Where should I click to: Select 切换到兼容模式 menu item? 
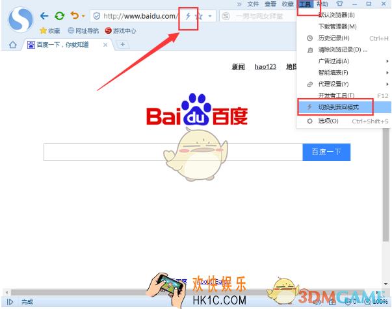click(345, 107)
